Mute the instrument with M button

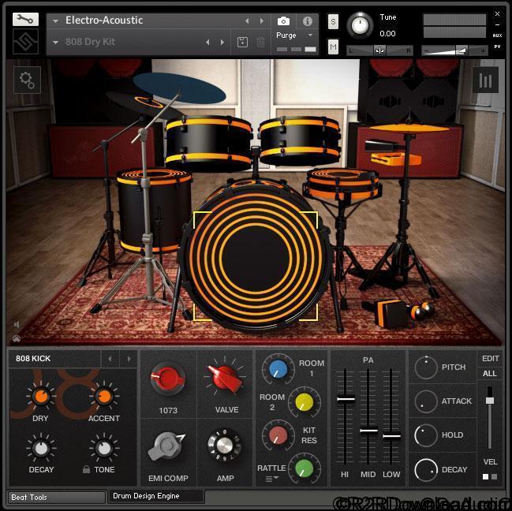[x=333, y=48]
